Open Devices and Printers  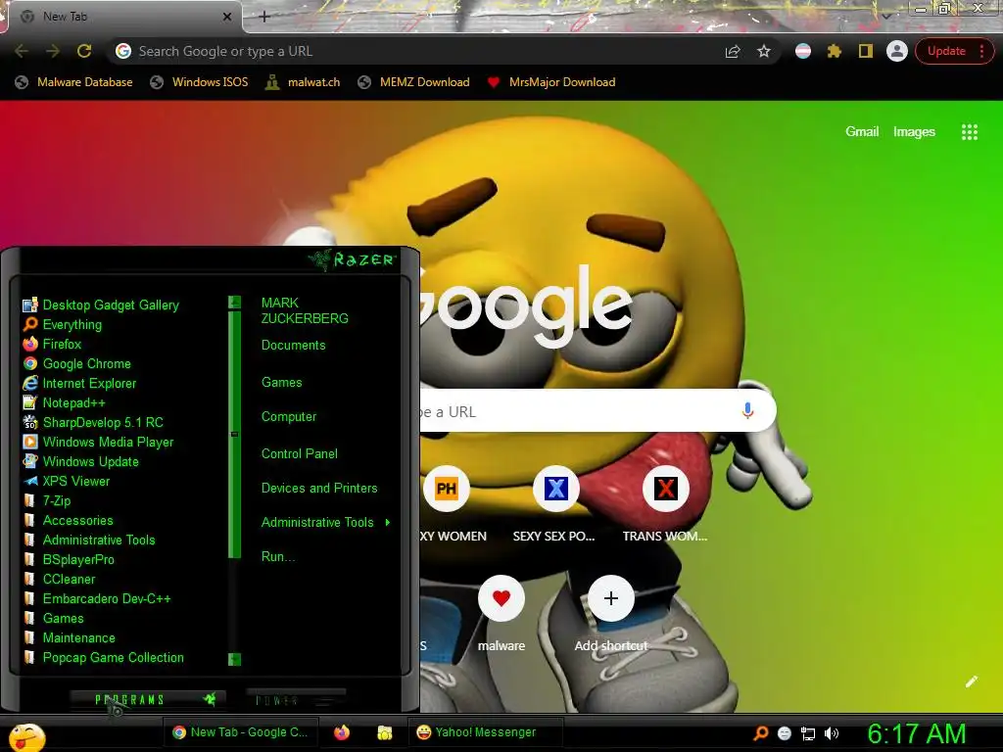tap(319, 489)
